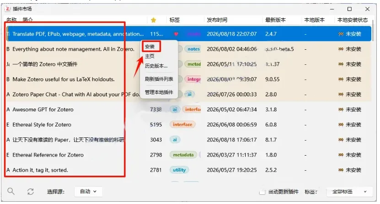Click the 未安装 status on the 3043 star row
Screen dimensions: 380x204
pos(353,140)
